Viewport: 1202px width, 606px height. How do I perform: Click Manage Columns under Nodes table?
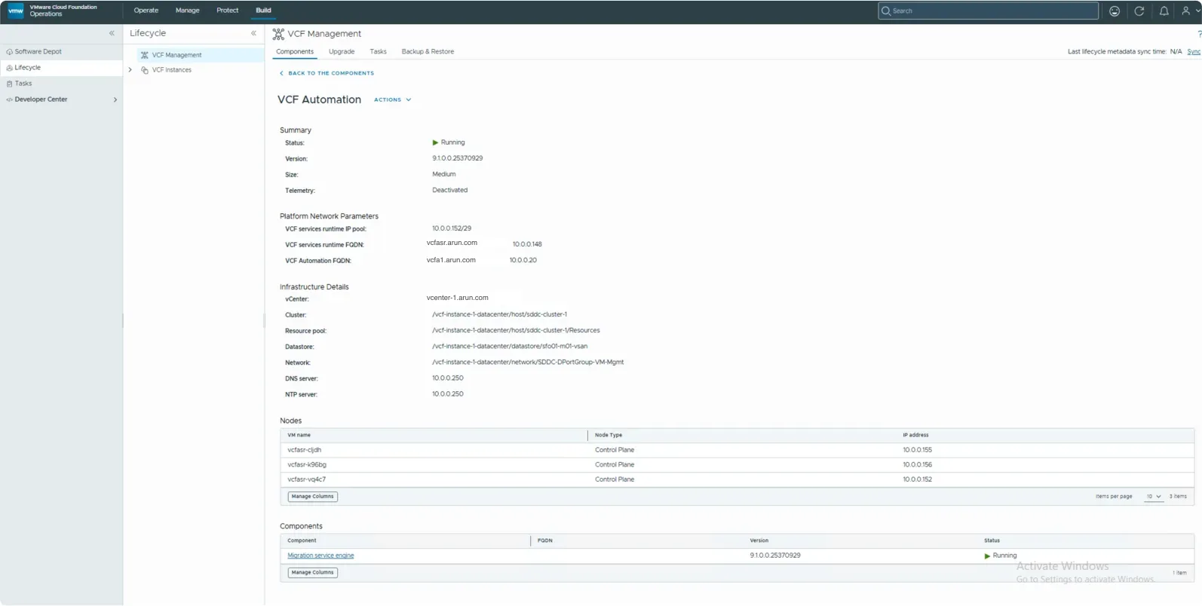[x=312, y=497]
